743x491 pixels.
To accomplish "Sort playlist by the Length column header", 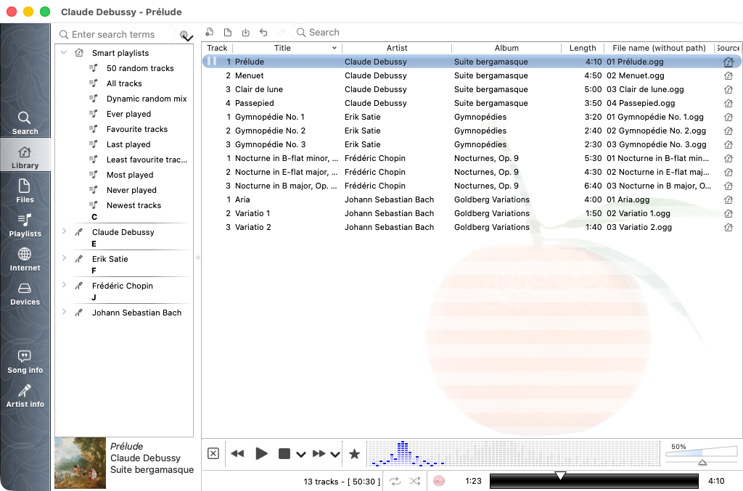I will tap(583, 48).
